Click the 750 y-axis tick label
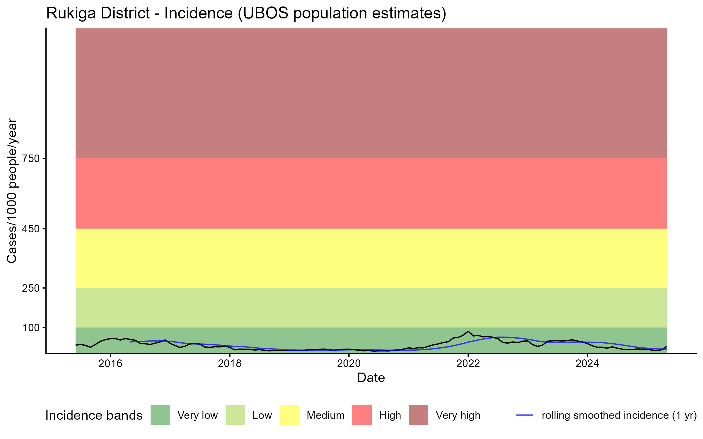Viewport: 703px width, 439px height. [31, 159]
